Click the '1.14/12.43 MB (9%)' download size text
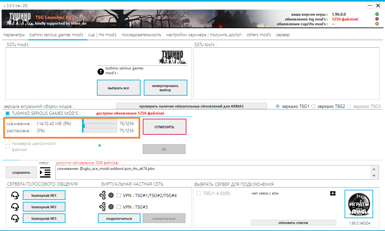 54,123
